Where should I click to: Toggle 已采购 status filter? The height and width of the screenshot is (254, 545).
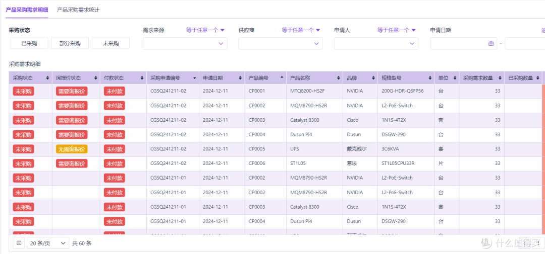[29, 43]
